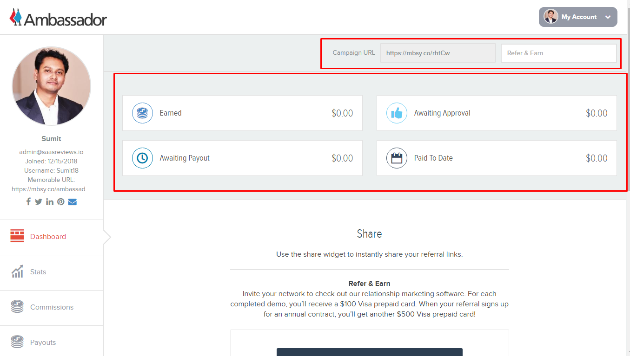This screenshot has width=630, height=356.
Task: Share via the Facebook icon
Action: tap(28, 201)
